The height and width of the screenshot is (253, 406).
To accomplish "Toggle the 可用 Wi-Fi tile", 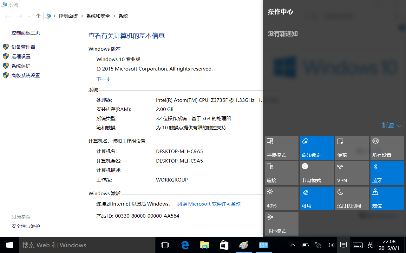I will point(317,198).
